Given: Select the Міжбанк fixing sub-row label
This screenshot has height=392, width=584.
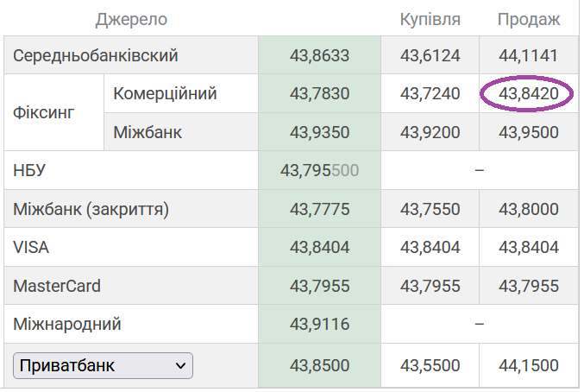Looking at the screenshot, I should pos(148,132).
